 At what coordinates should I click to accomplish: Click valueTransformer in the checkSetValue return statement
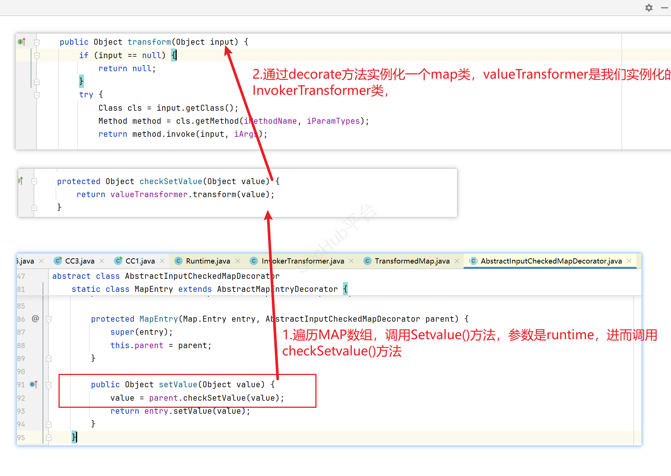tap(149, 195)
